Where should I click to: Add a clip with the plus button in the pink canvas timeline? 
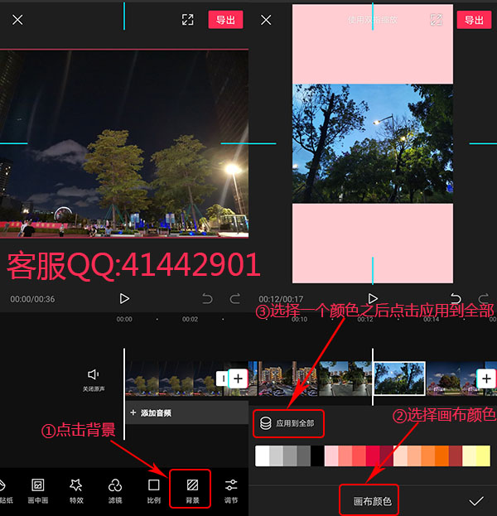tap(486, 379)
